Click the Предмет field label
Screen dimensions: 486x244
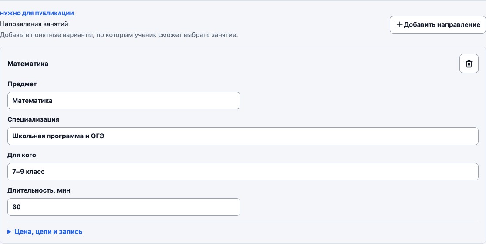click(x=22, y=84)
